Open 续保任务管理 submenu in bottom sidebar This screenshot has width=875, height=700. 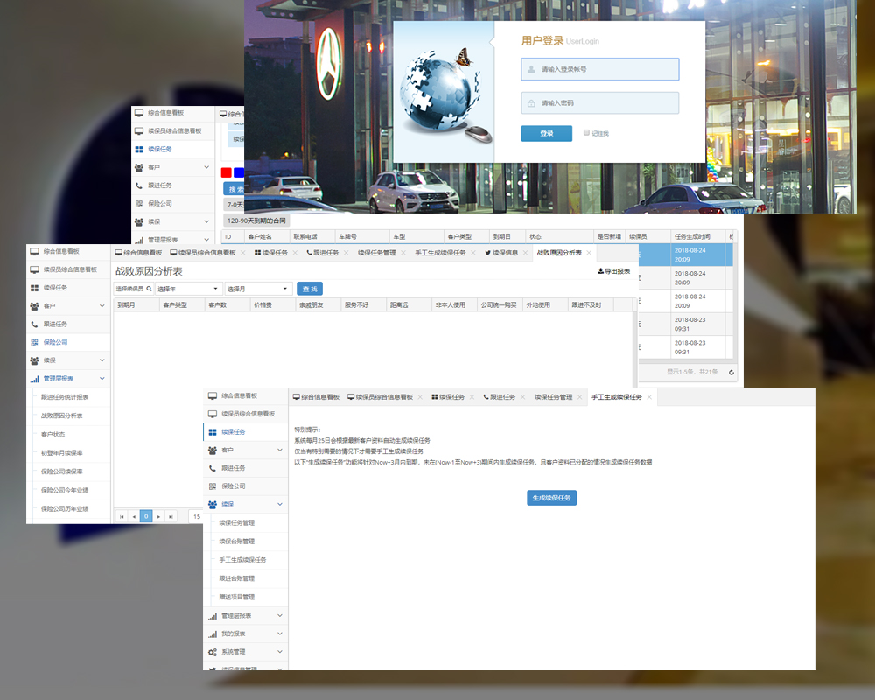[x=236, y=523]
